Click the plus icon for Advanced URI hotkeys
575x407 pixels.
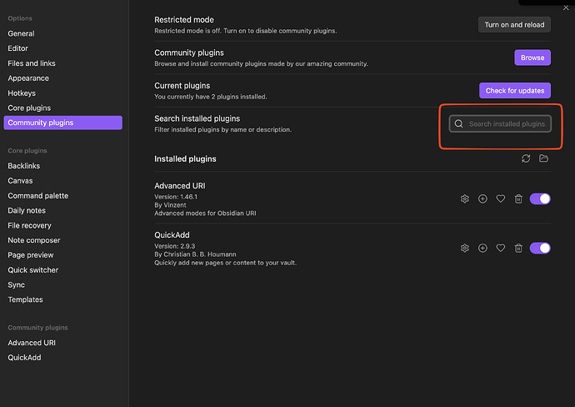pyautogui.click(x=482, y=198)
